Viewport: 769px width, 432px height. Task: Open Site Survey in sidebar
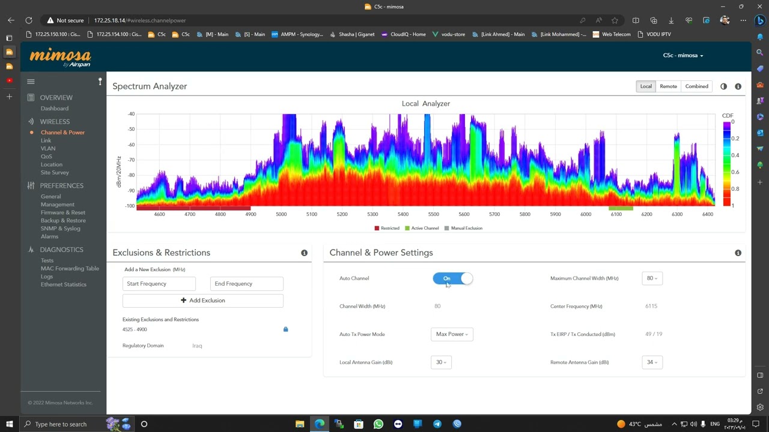pos(55,173)
